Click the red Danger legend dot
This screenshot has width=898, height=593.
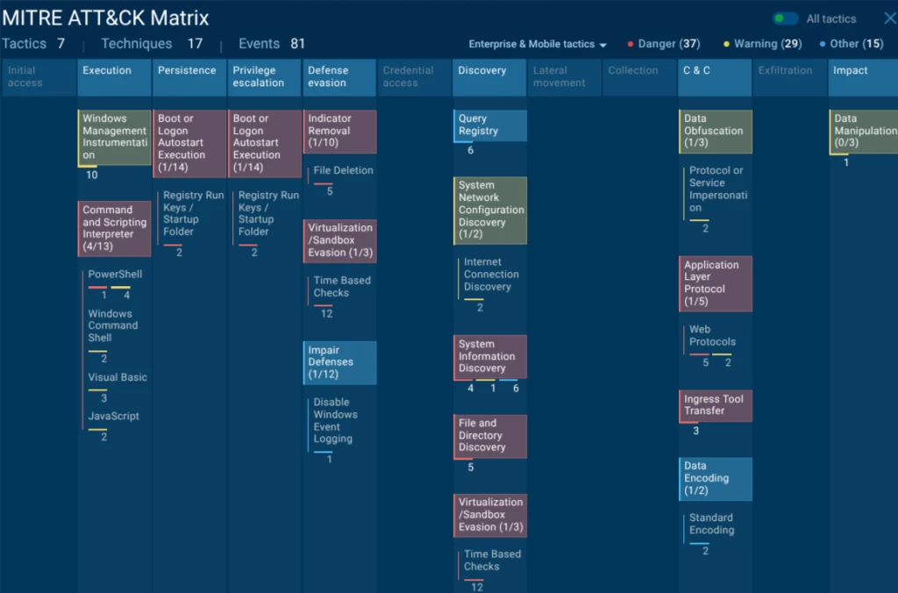[631, 44]
